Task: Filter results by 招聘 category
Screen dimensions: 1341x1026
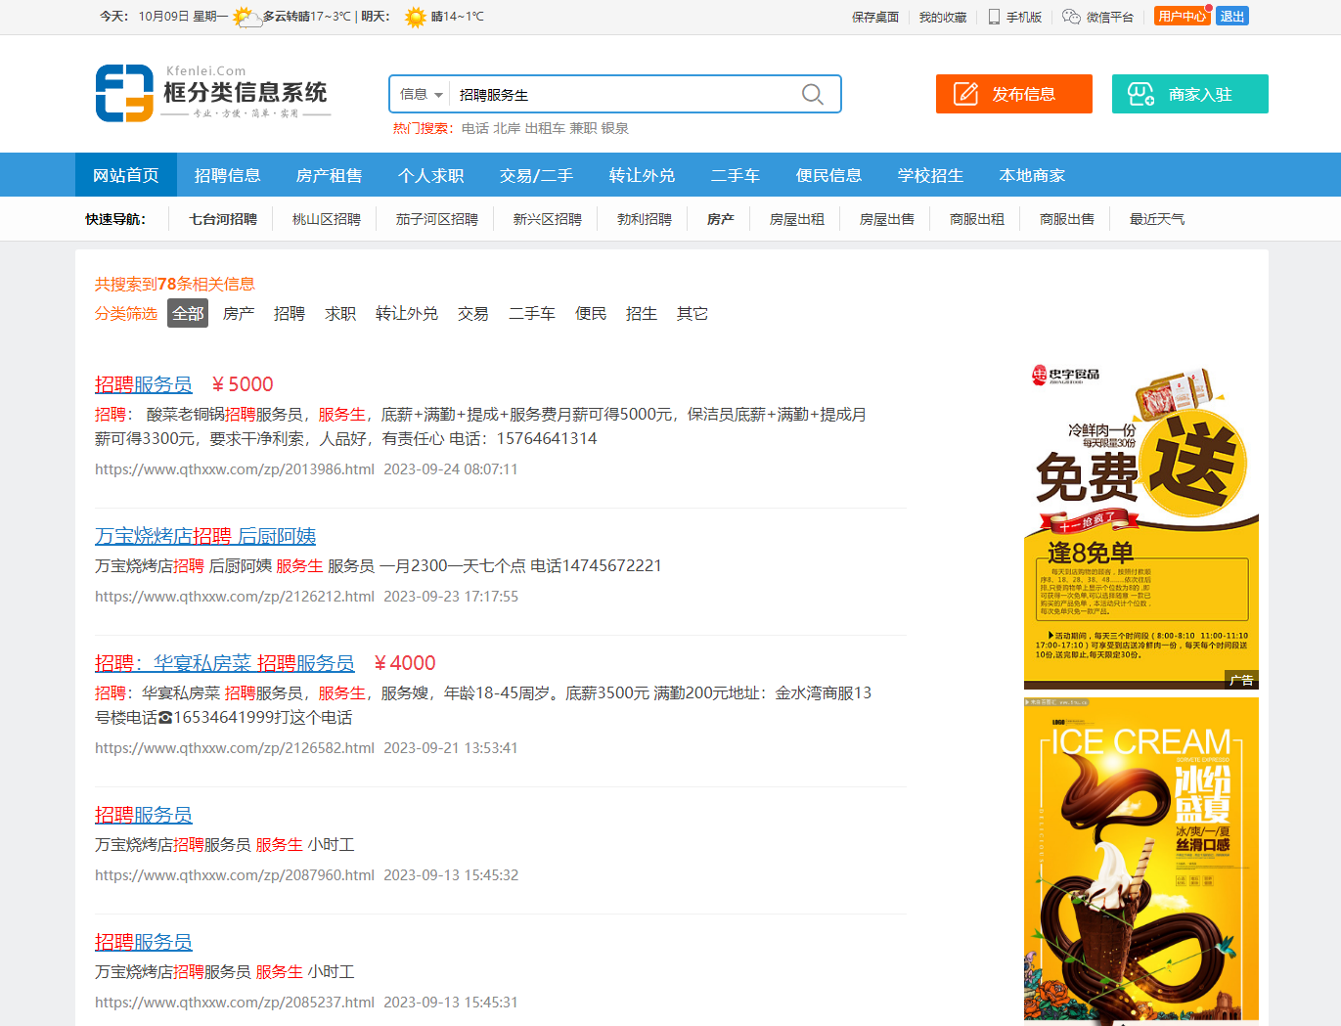Action: (x=289, y=313)
